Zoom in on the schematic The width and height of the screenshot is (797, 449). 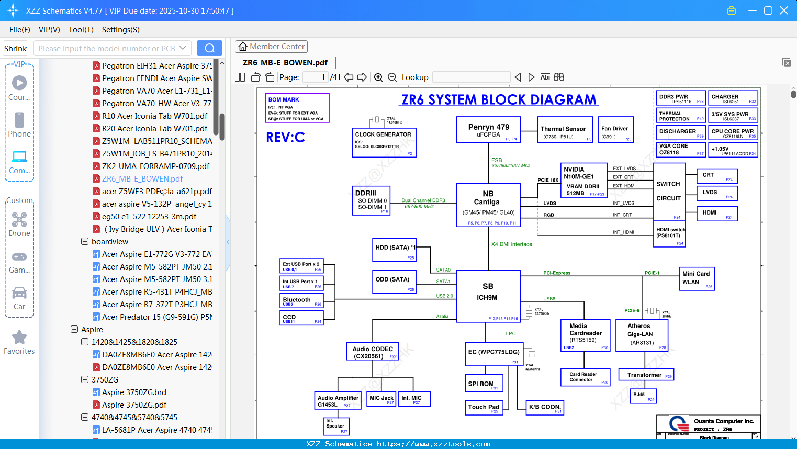click(378, 77)
